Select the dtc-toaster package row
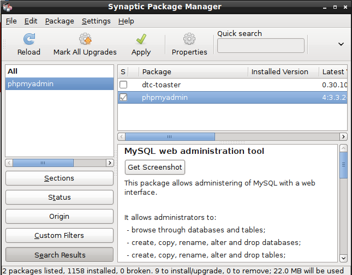The height and width of the screenshot is (275, 352). point(232,85)
